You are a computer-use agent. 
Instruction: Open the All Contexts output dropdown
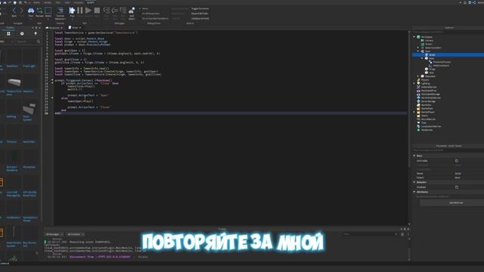[x=76, y=234]
